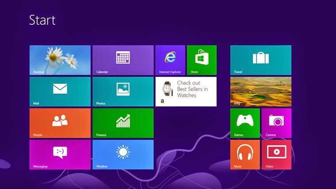Open the Video play tile
Image resolution: width=336 pixels, height=189 pixels.
click(276, 154)
